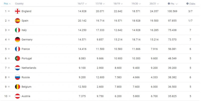Sort table by Pos column
This screenshot has height=101, width=201.
click(x=7, y=4)
